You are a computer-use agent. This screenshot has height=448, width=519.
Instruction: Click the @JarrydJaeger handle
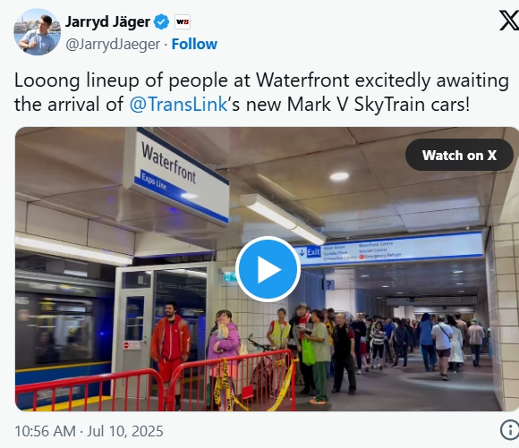(113, 45)
